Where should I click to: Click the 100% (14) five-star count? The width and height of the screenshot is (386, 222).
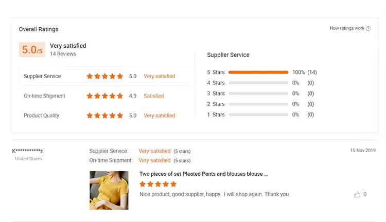point(305,72)
